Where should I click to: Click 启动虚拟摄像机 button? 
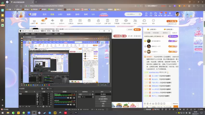(x=103, y=99)
